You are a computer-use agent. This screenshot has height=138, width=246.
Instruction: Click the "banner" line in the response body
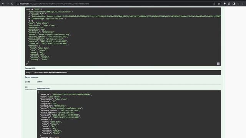[x=61, y=108]
